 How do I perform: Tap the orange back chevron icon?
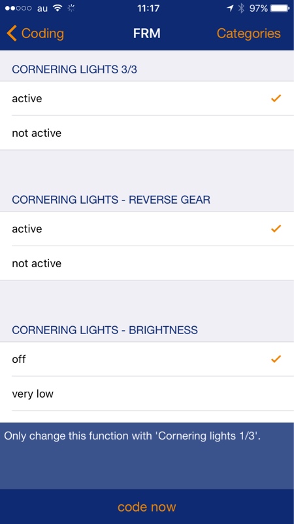pos(12,33)
